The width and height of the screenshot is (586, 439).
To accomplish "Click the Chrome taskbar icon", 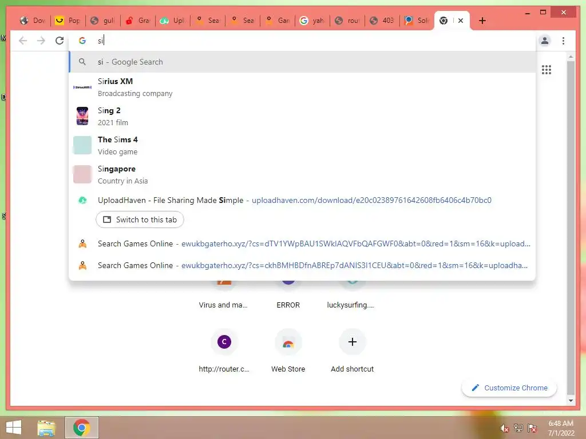I will [82, 428].
